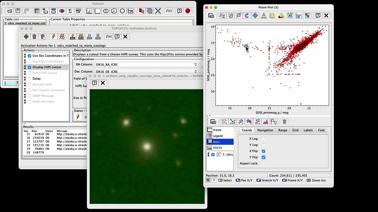Close Activation Actions via X toolbar icon
The image size is (378, 212).
click(125, 37)
